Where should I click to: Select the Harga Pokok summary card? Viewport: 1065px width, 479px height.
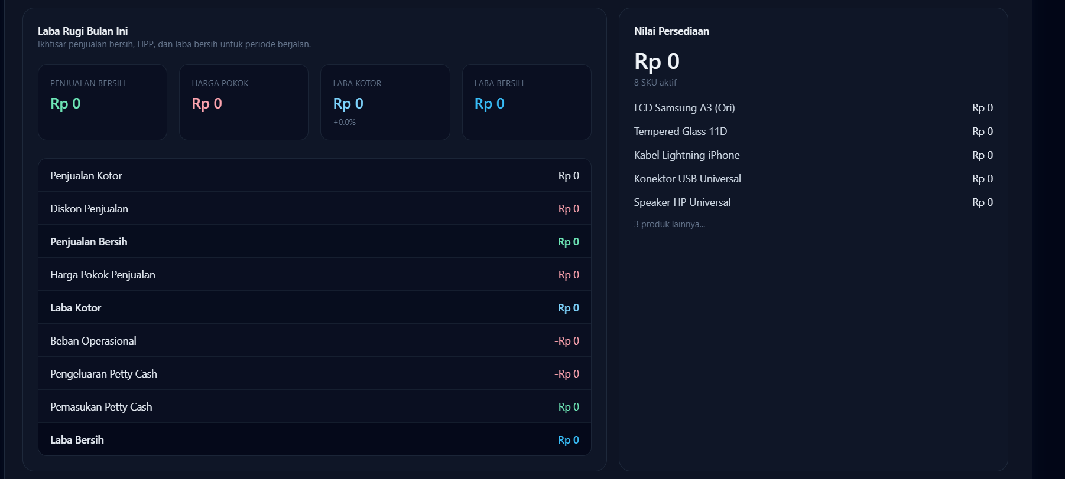point(243,102)
